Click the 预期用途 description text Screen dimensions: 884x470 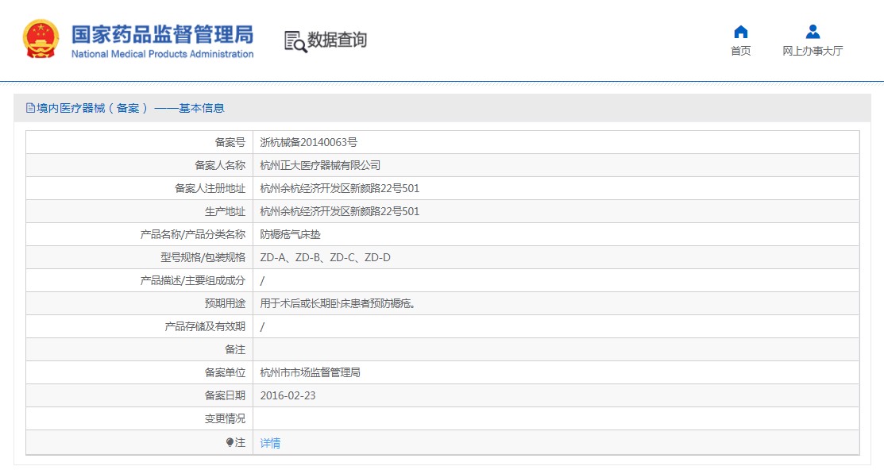338,303
